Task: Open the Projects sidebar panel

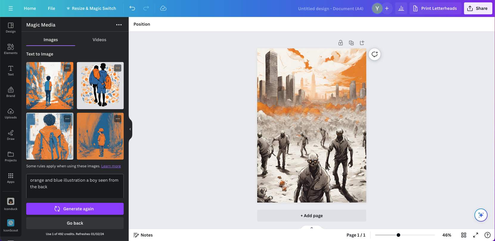Action: [x=11, y=156]
